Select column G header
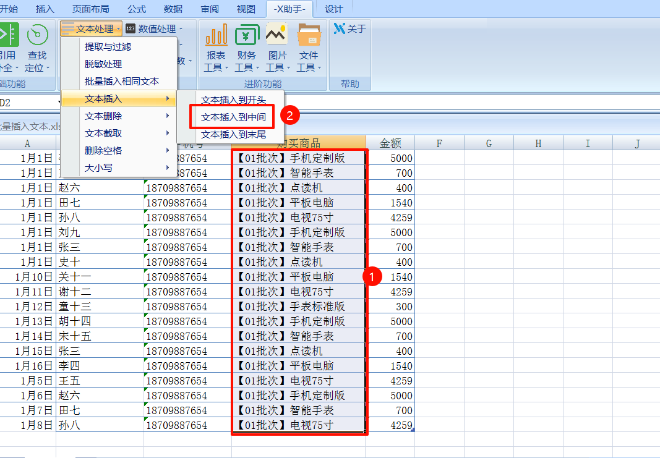The height and width of the screenshot is (458, 660). 489,143
